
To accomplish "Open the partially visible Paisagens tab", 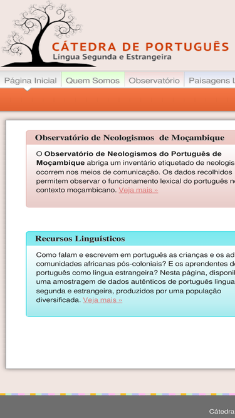I will (x=210, y=80).
